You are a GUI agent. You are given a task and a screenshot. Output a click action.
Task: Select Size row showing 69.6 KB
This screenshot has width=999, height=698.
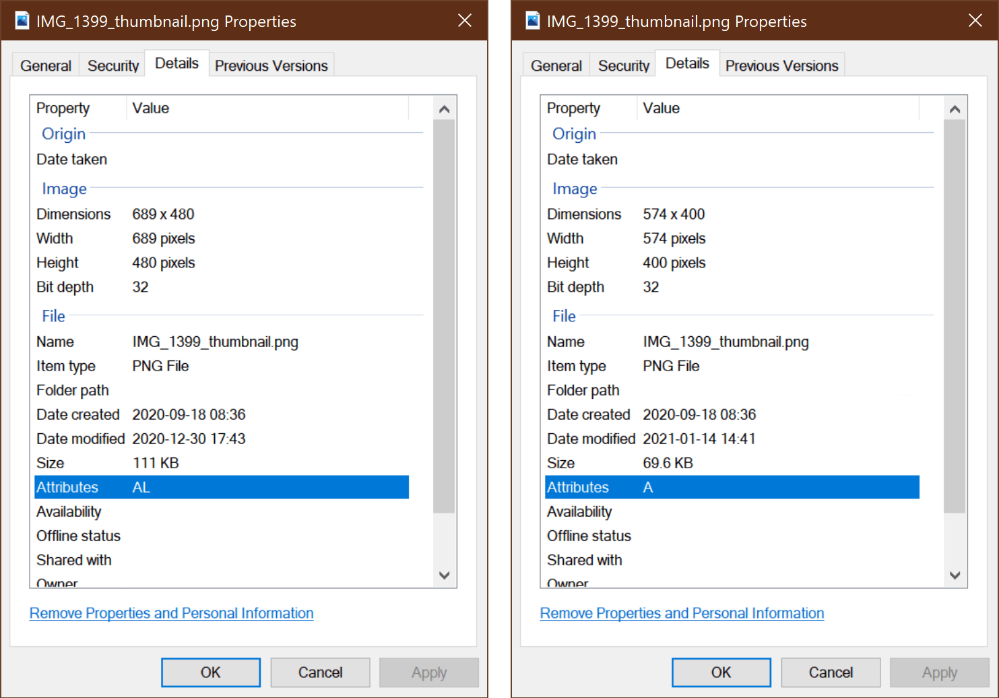pyautogui.click(x=732, y=463)
